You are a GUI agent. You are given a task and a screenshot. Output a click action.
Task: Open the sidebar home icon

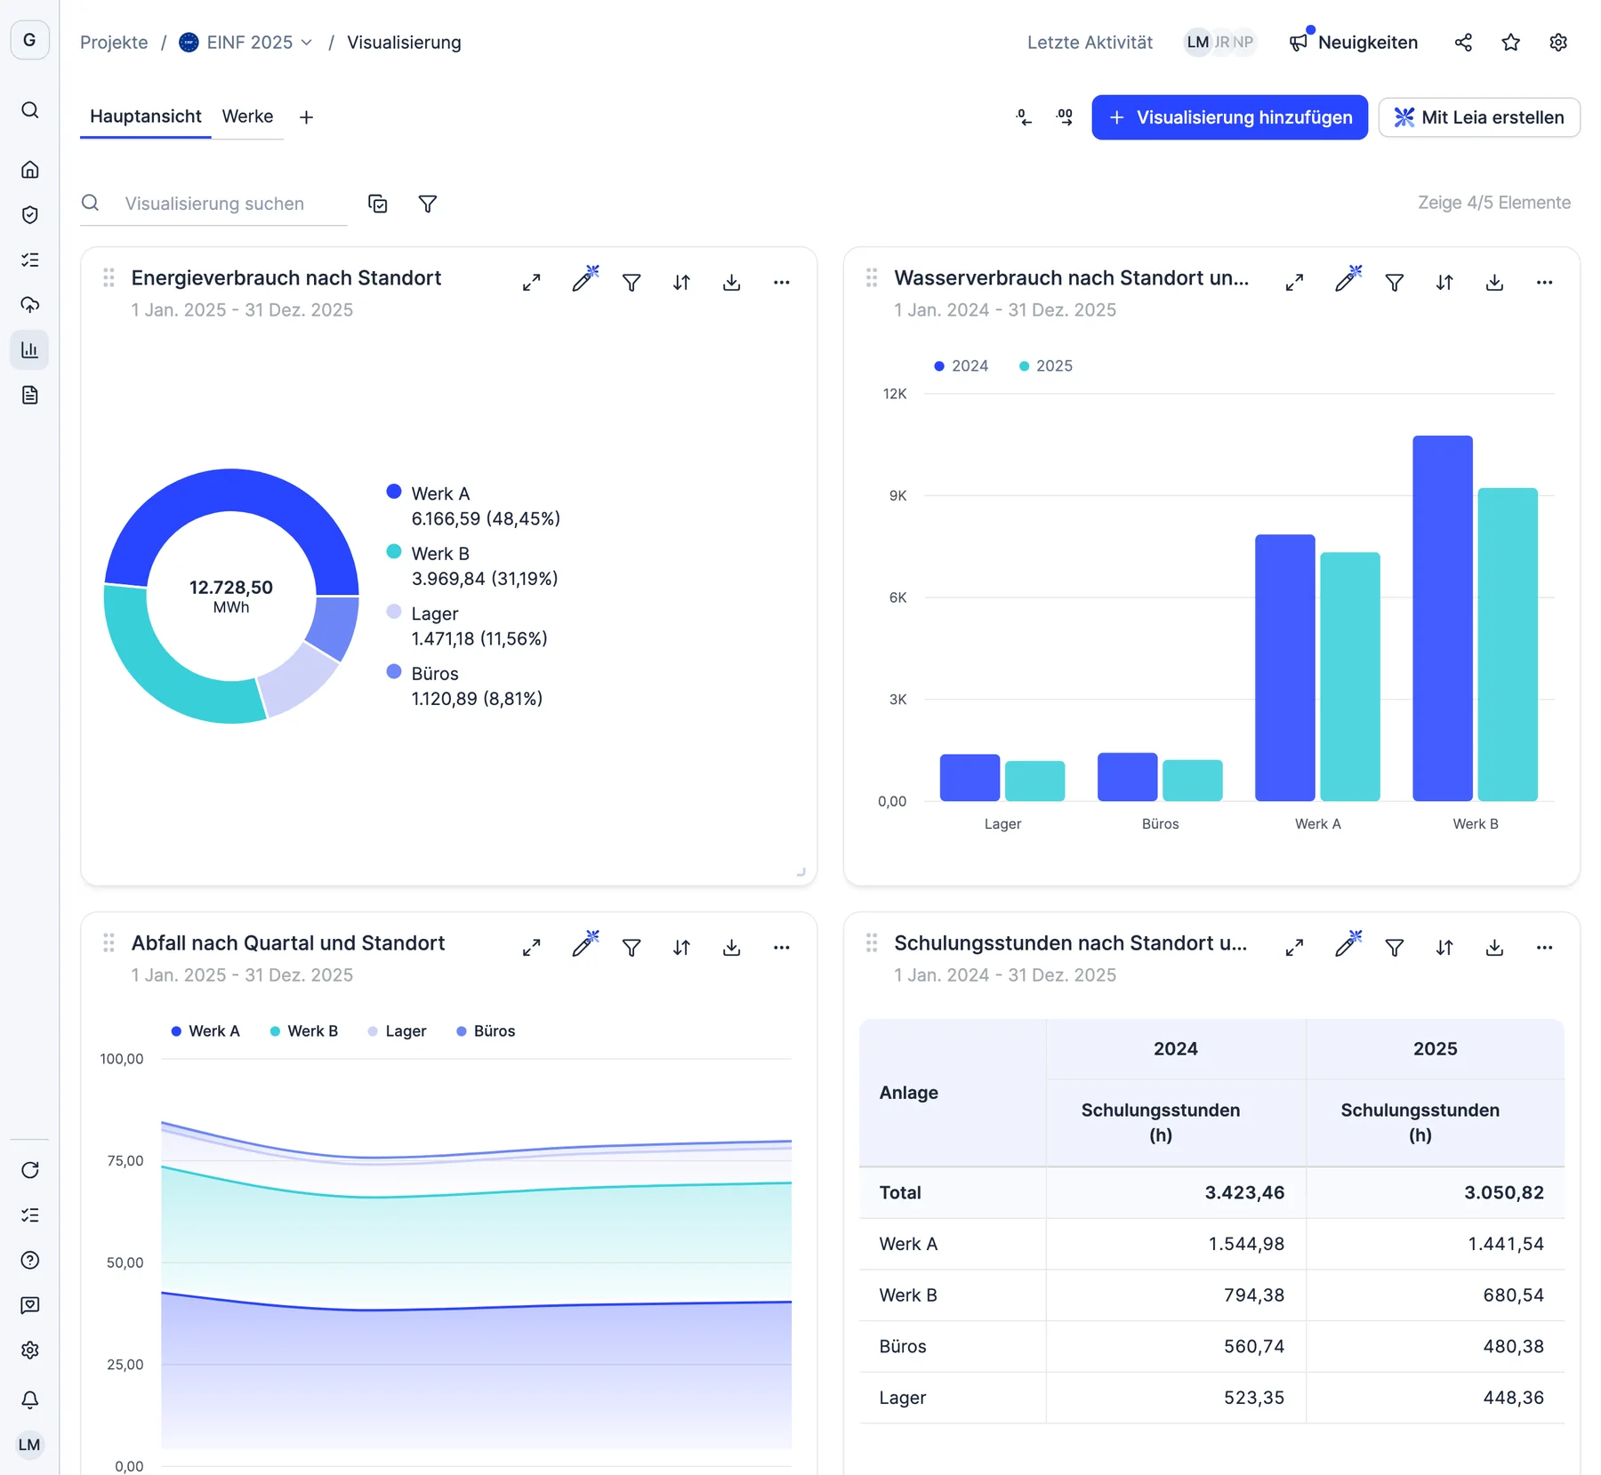click(29, 169)
